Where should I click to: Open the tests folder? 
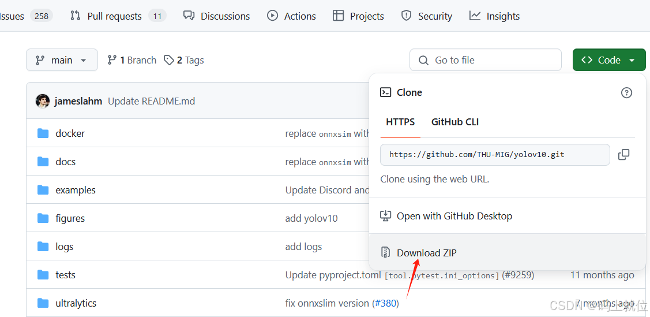(x=66, y=275)
